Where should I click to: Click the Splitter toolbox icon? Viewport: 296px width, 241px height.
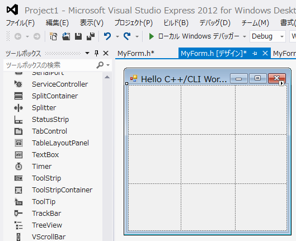pos(18,108)
